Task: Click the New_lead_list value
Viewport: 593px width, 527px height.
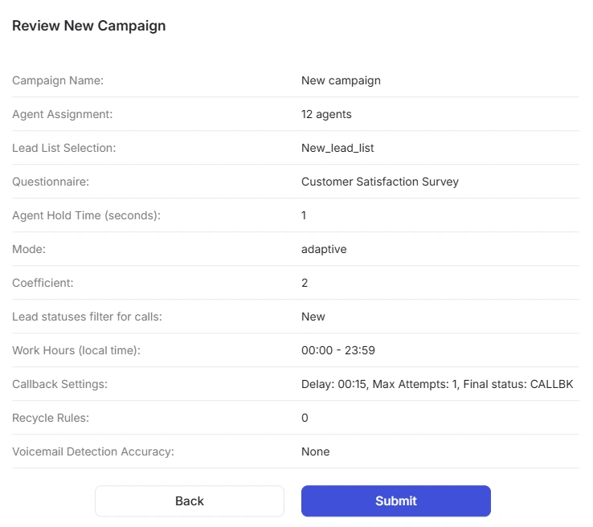Action: [x=337, y=148]
